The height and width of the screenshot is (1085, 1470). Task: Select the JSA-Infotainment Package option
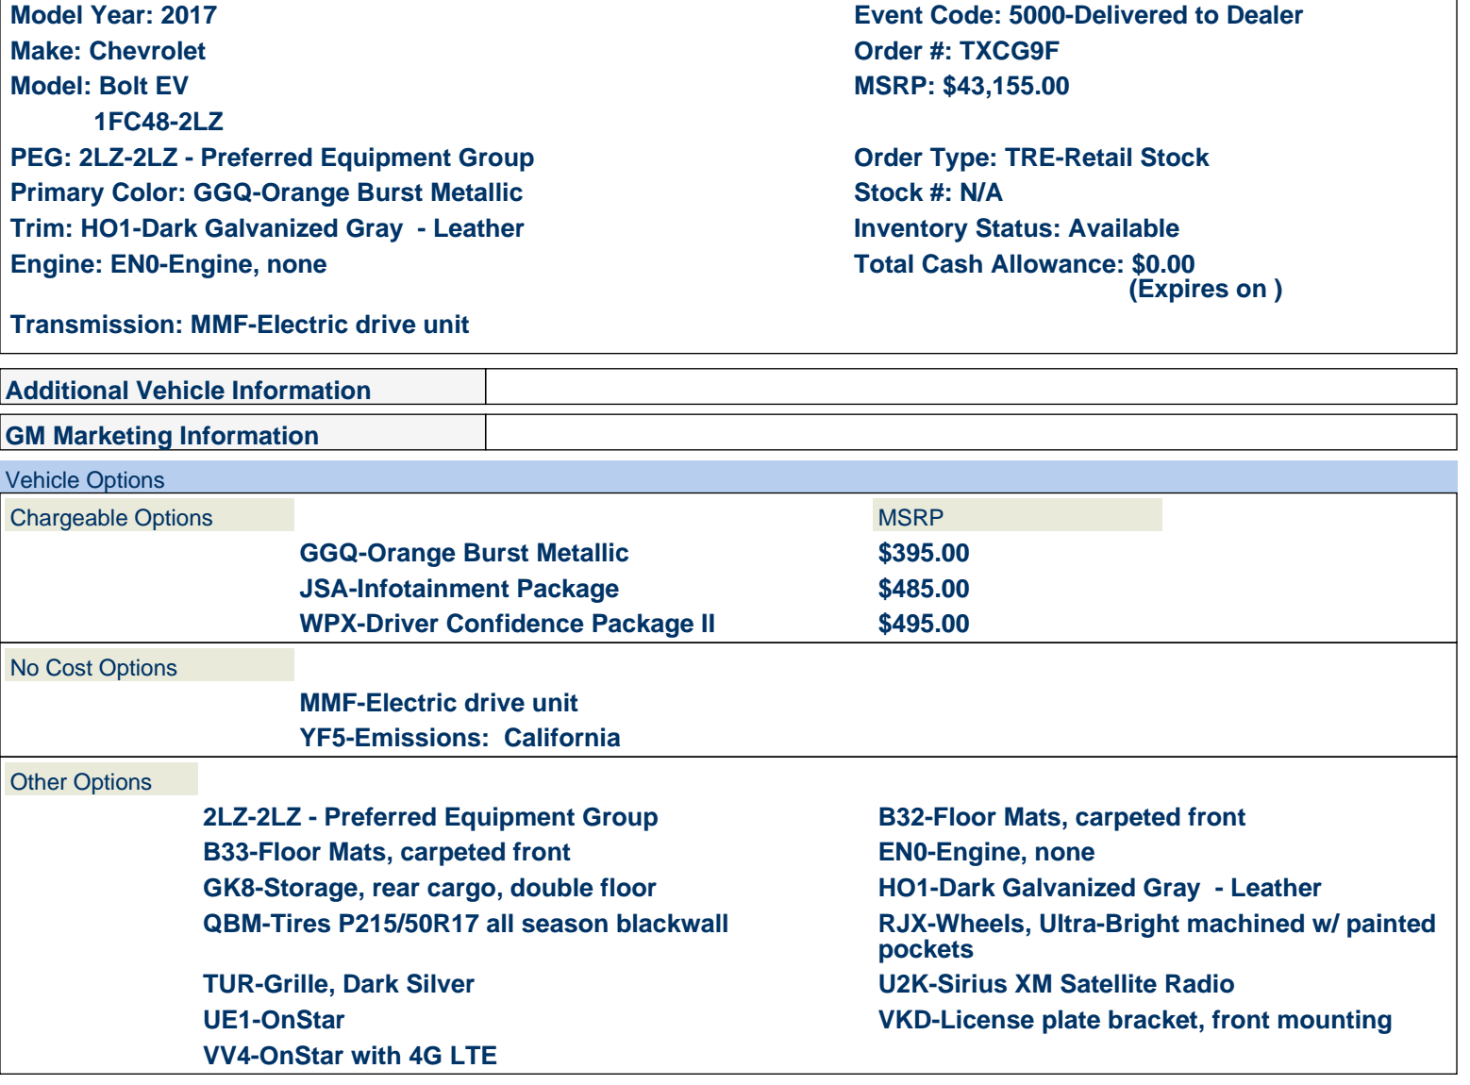(459, 589)
